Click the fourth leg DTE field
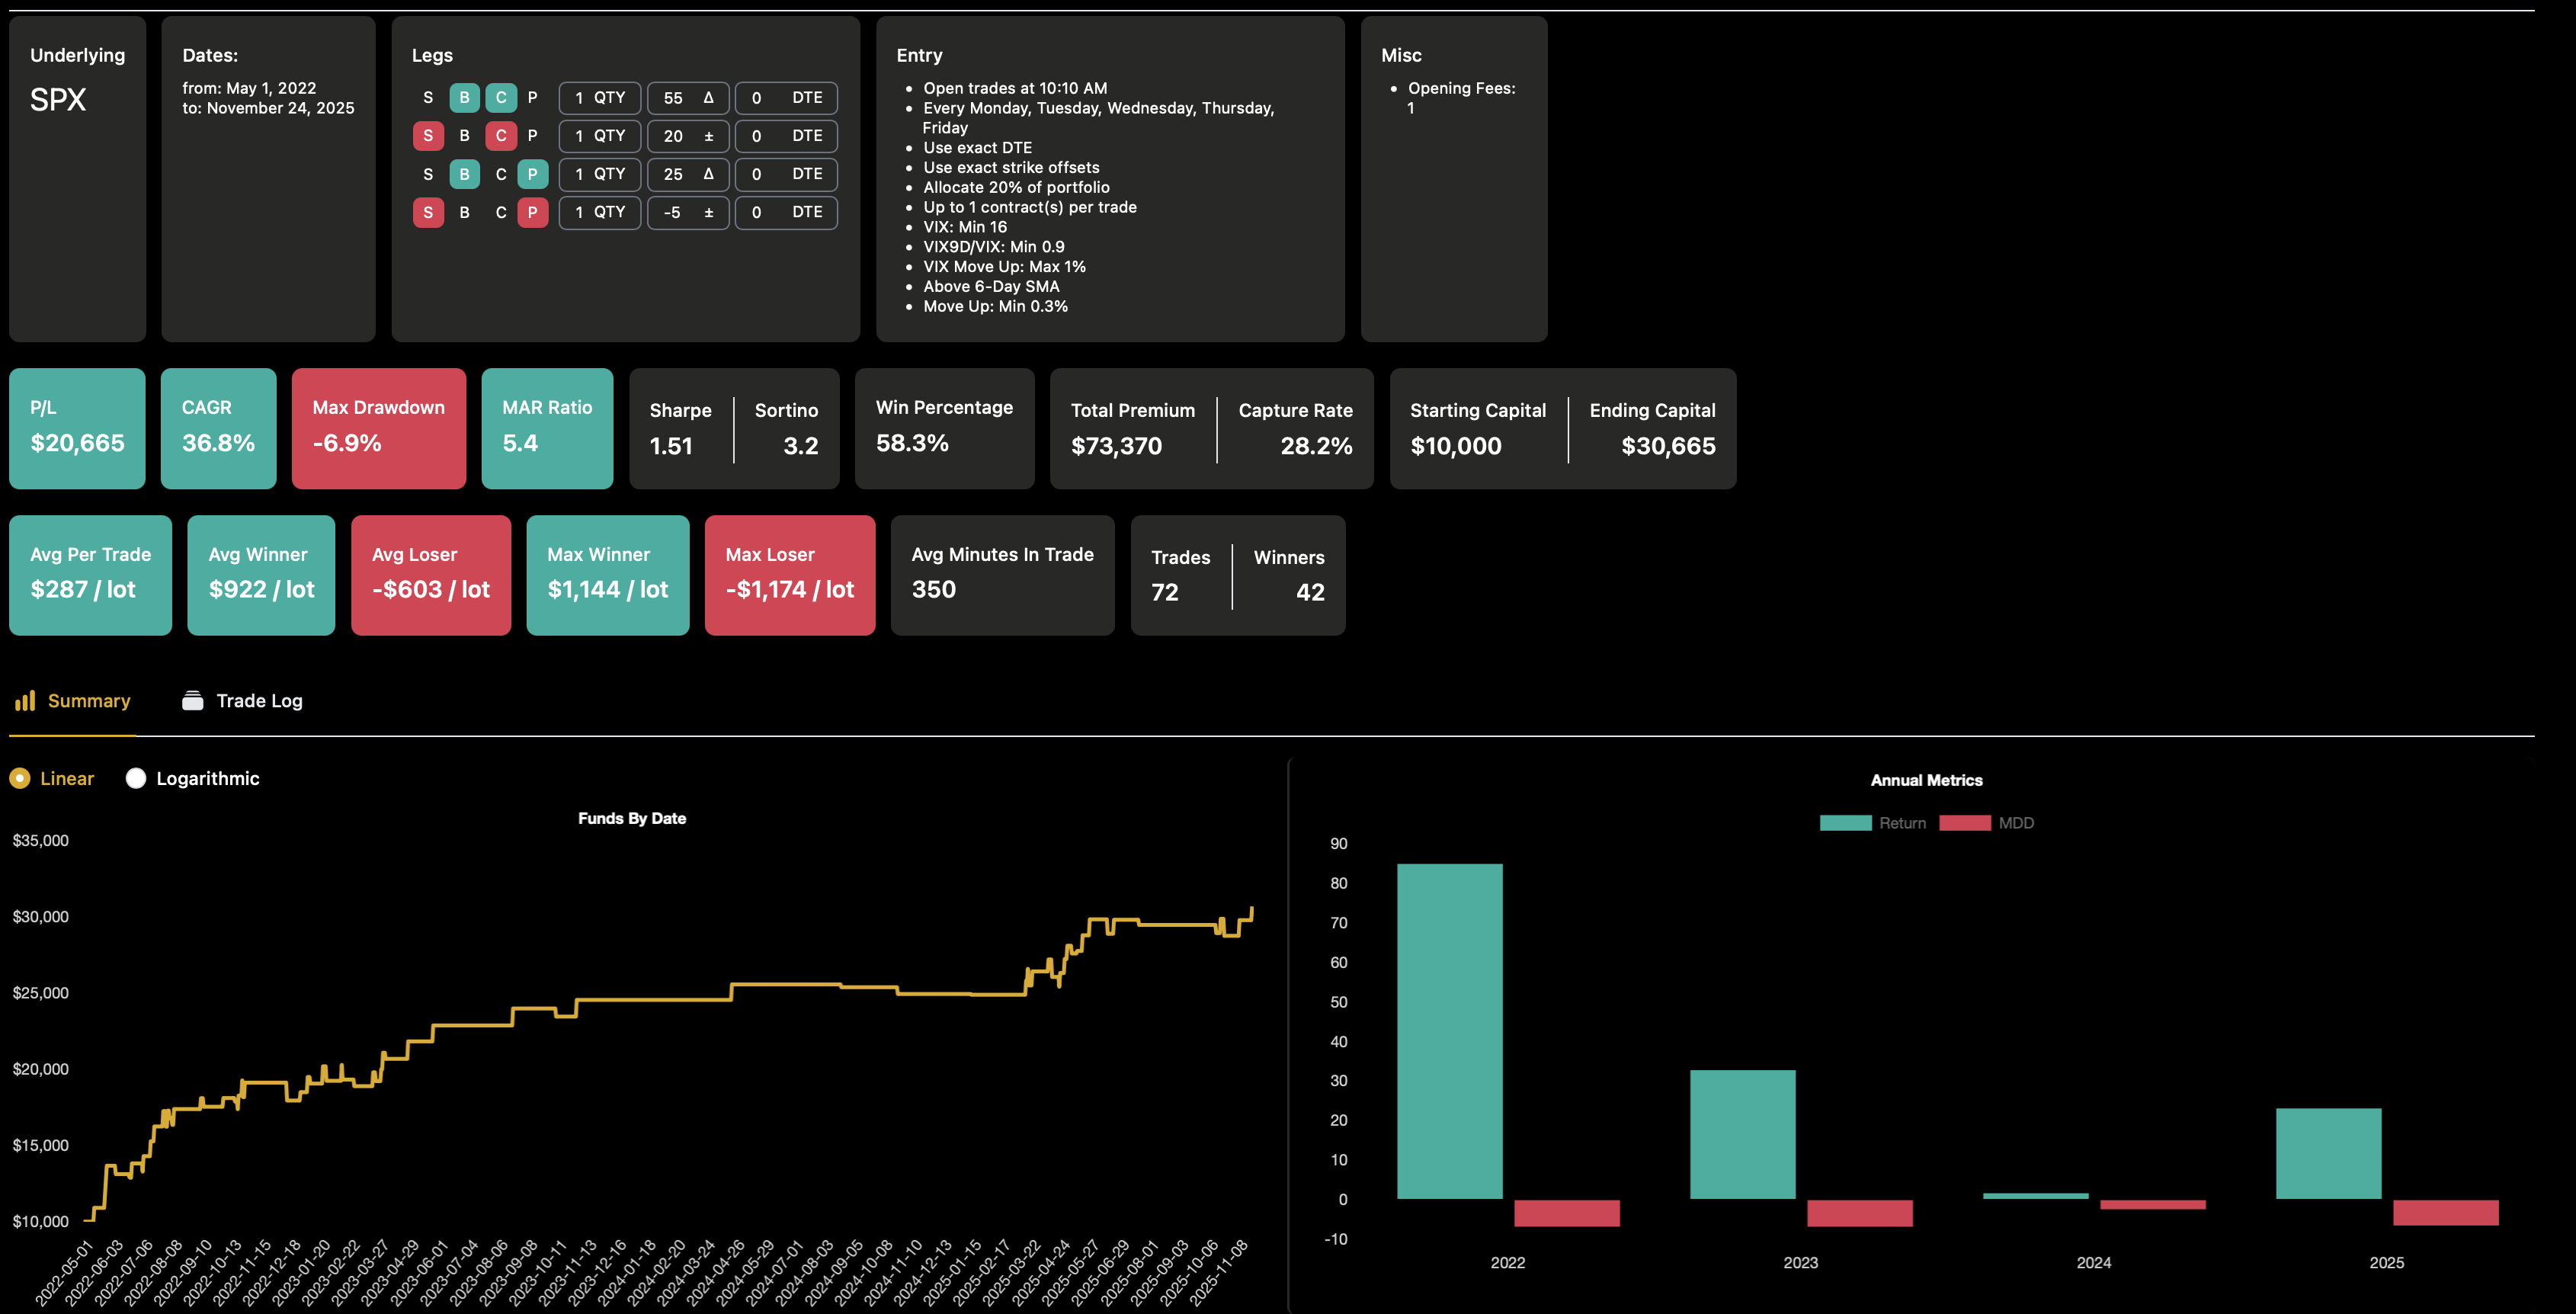 786,212
